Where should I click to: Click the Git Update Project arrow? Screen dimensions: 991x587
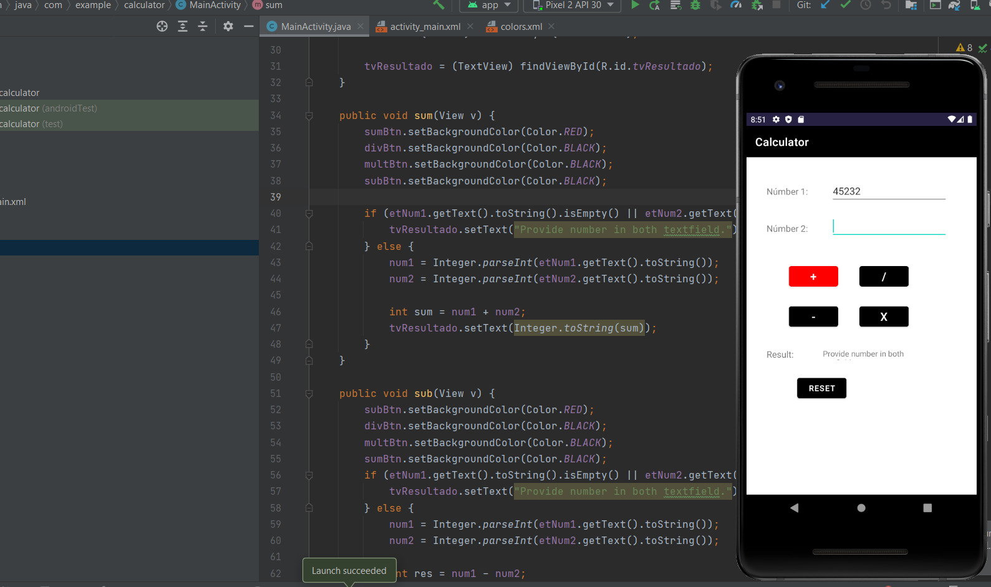point(825,5)
